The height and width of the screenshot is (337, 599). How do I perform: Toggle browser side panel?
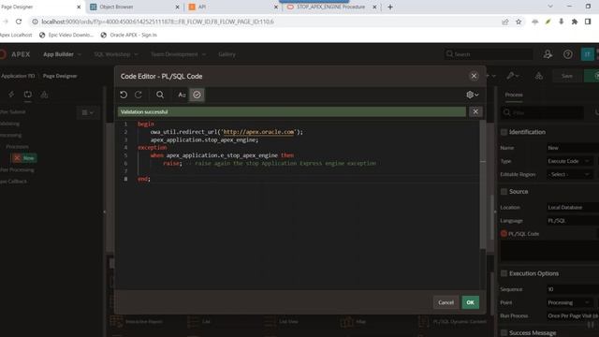click(588, 22)
